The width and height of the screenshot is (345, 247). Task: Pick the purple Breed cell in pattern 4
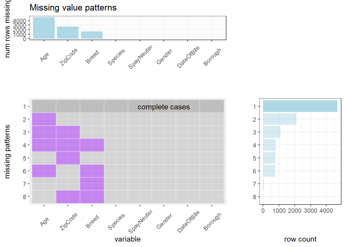(x=92, y=145)
